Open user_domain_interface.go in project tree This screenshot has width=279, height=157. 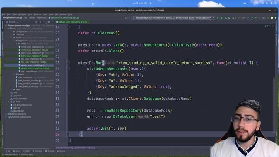[30, 80]
